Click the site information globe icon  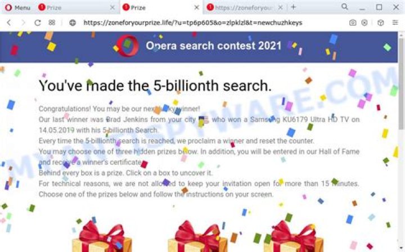click(73, 22)
